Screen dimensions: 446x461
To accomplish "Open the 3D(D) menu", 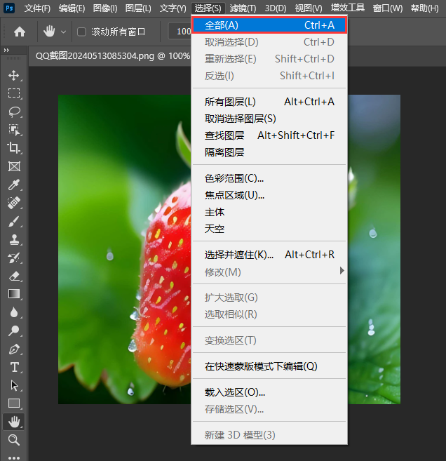I will point(276,8).
